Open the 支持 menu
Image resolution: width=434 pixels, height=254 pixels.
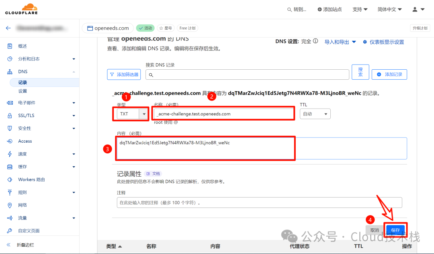click(x=360, y=9)
